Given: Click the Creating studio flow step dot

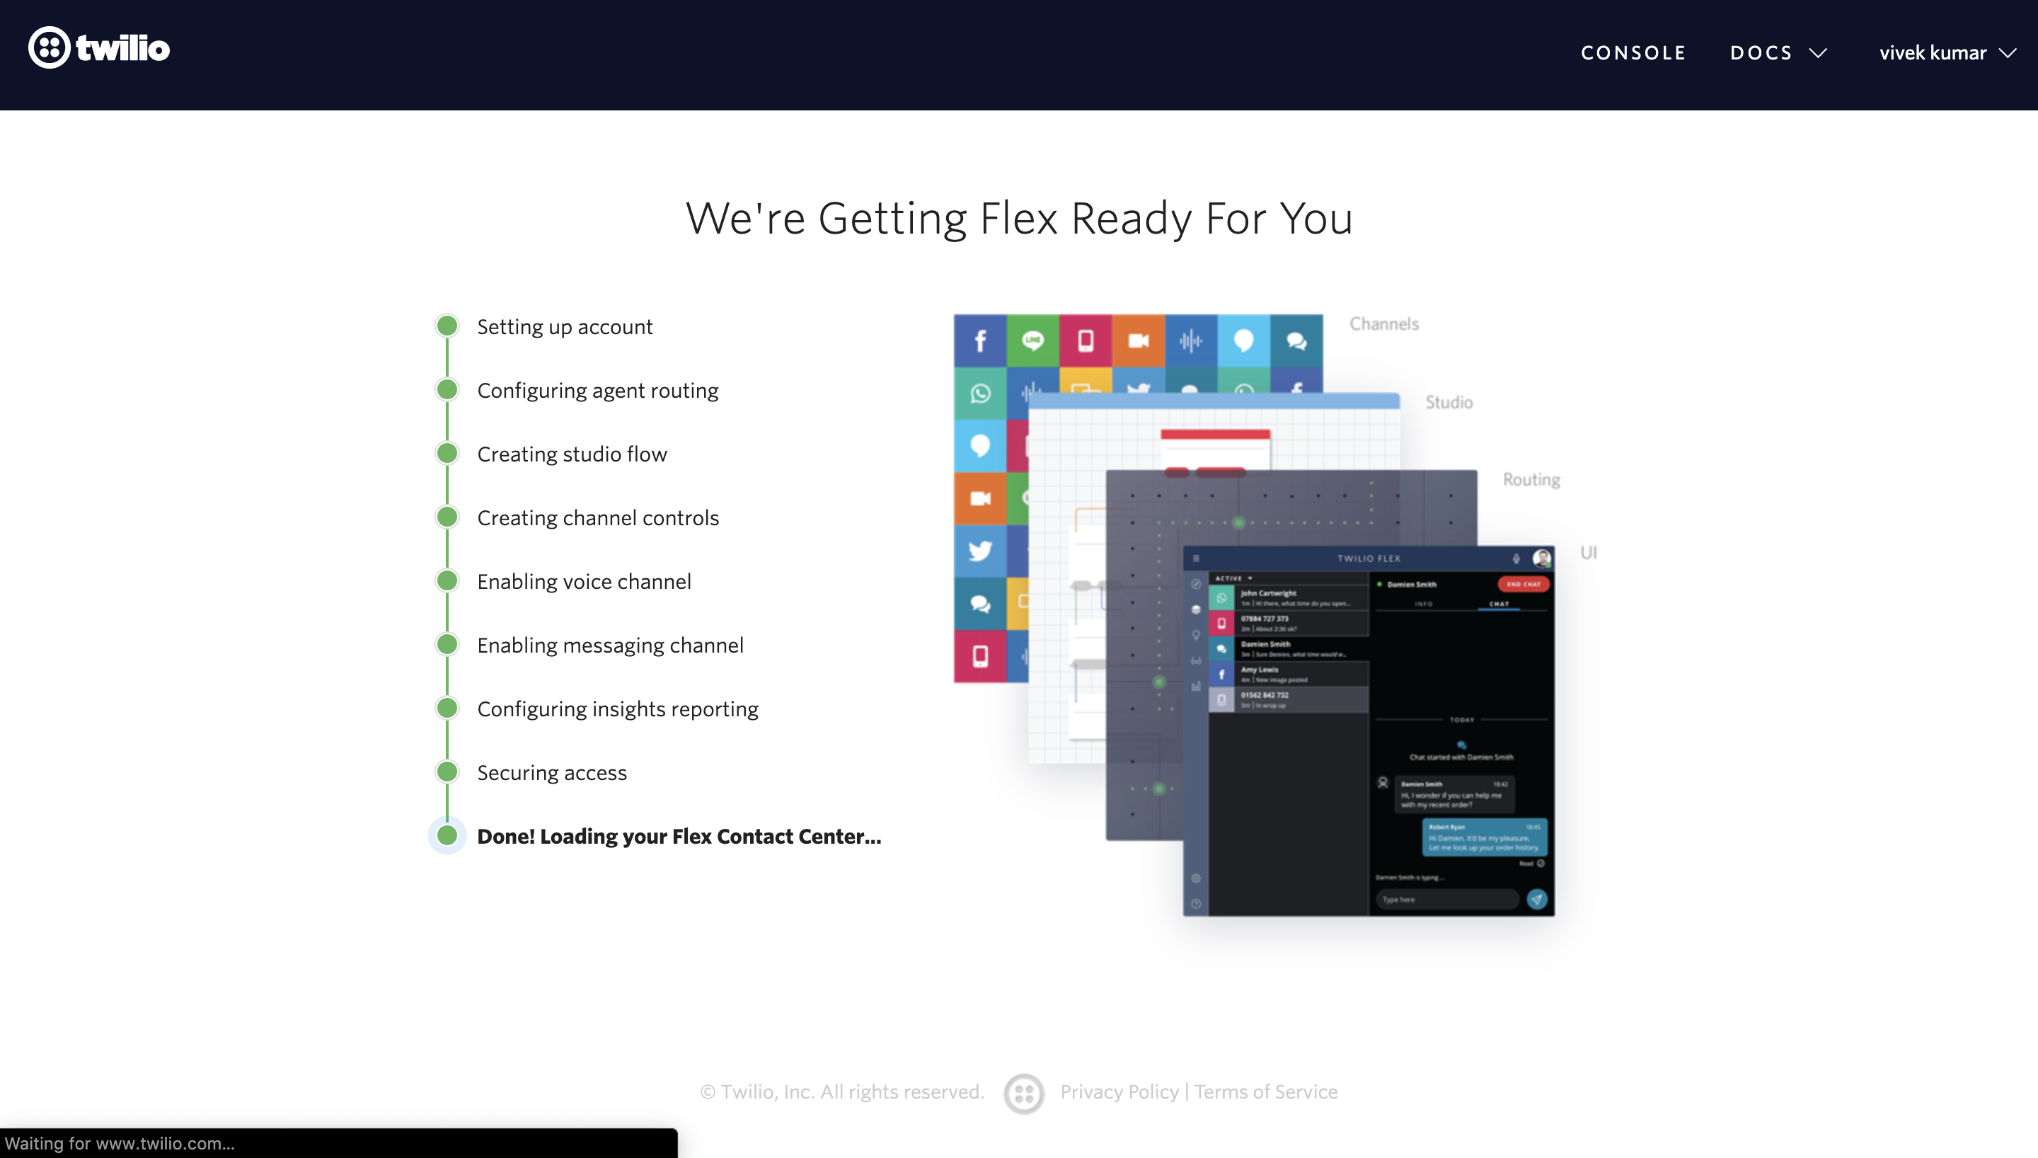Looking at the screenshot, I should coord(447,453).
